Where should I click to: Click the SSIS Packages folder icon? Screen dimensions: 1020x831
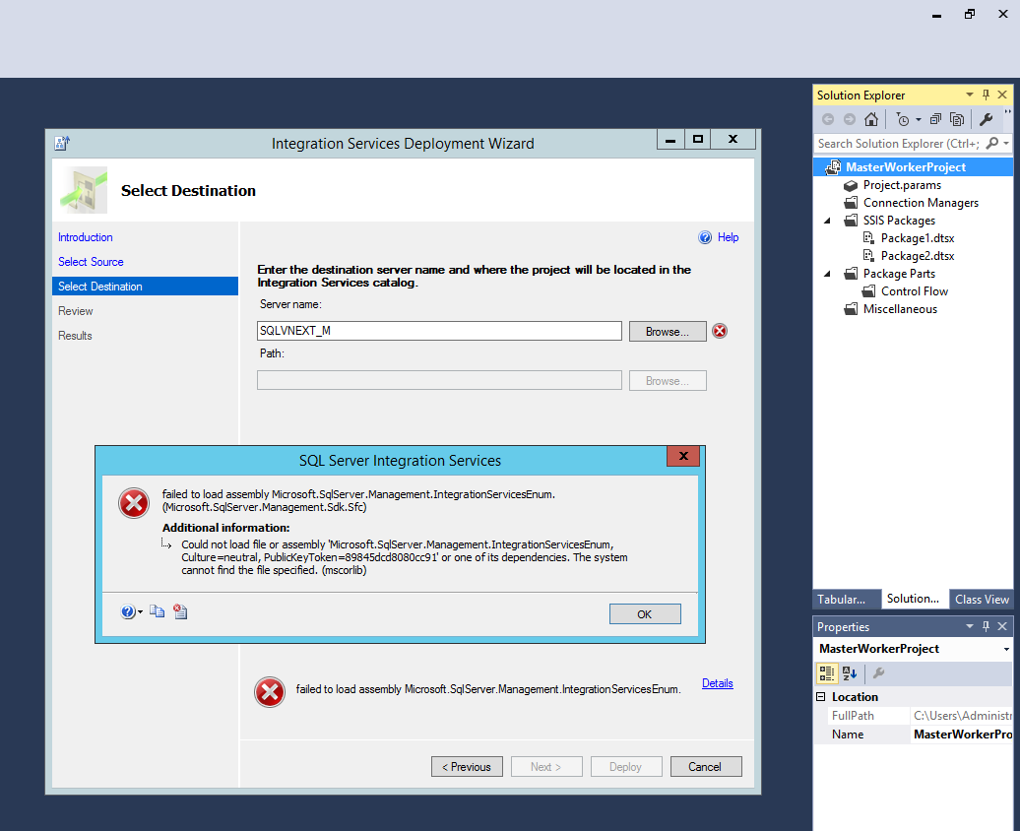851,220
